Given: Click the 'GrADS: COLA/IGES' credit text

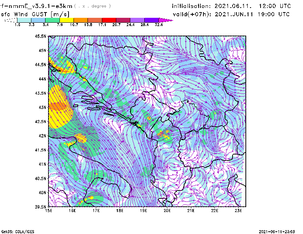Looking at the screenshot, I should pos(18,232).
